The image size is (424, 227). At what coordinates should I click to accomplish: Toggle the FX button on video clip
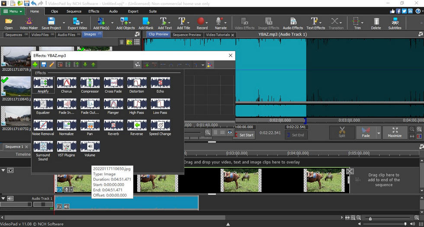[59, 189]
